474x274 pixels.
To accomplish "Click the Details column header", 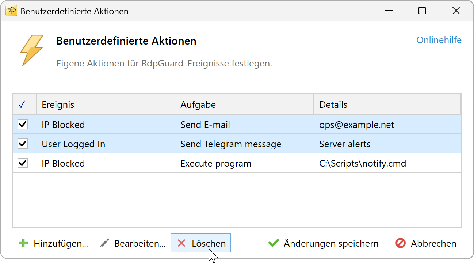I will pos(387,104).
